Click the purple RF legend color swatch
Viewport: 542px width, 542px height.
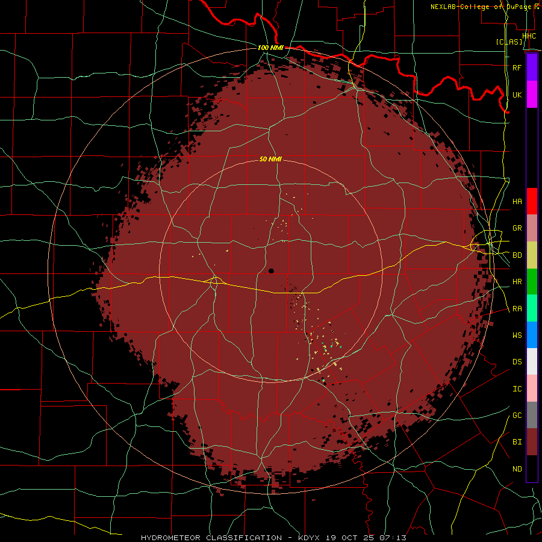tap(532, 67)
